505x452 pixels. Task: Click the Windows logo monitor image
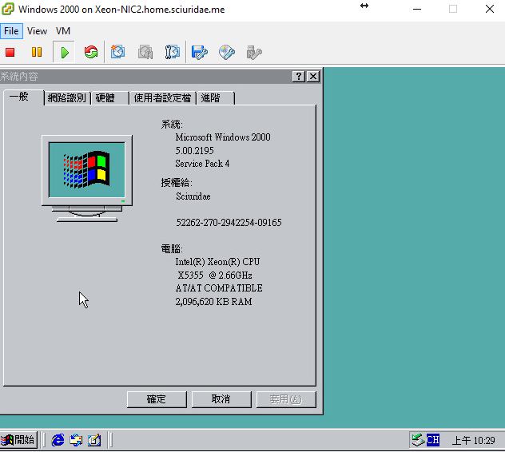(x=86, y=179)
